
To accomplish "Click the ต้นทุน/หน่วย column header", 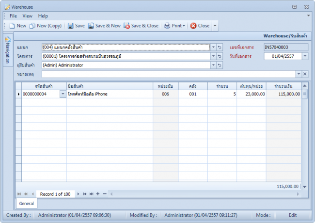I will pyautogui.click(x=252, y=86).
